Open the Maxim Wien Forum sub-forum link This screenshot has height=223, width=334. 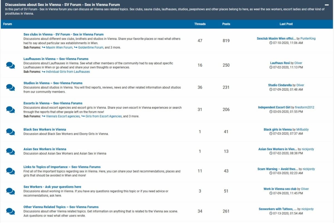59,47
